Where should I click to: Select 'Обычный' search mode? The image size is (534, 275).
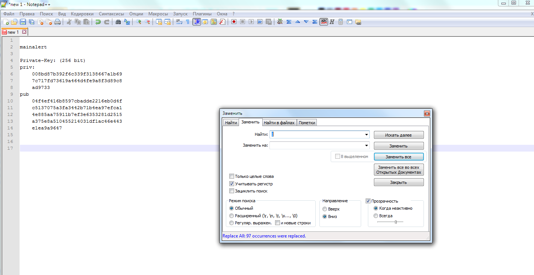(231, 208)
